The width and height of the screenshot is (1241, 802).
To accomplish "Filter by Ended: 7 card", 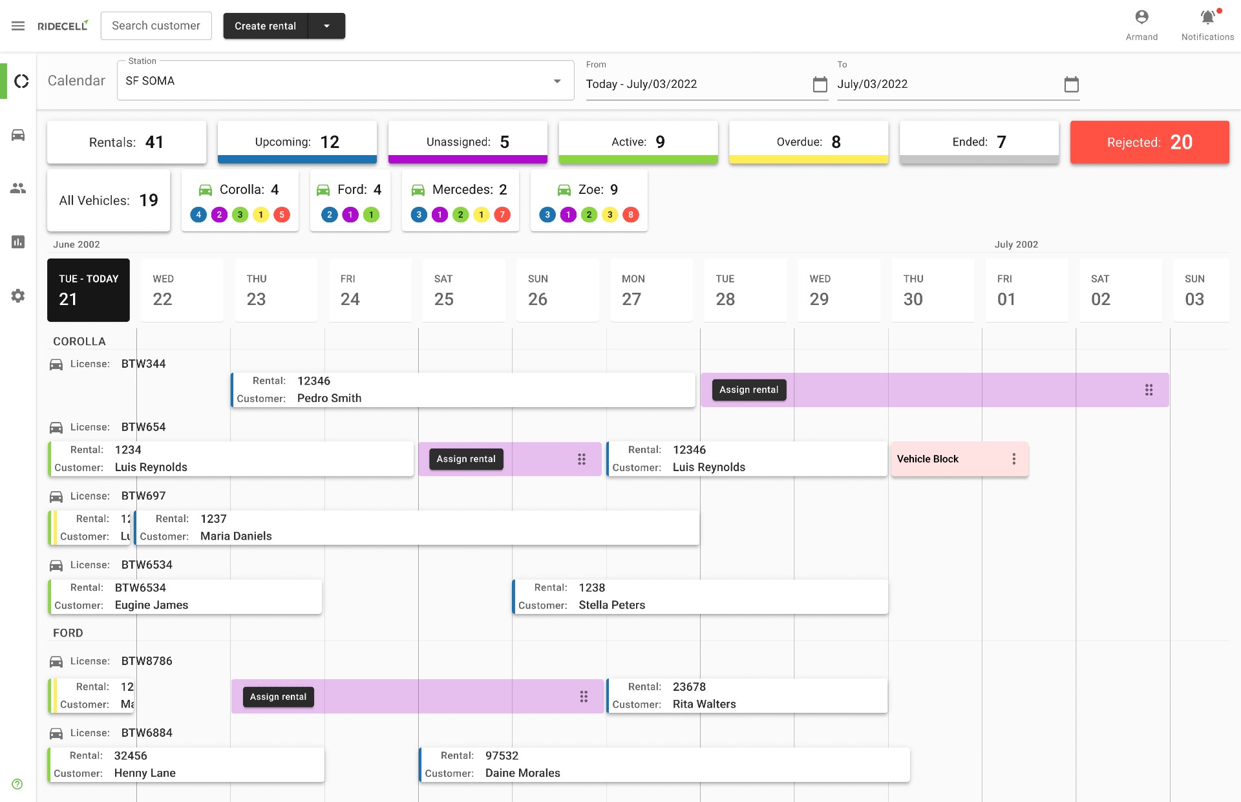I will point(979,142).
